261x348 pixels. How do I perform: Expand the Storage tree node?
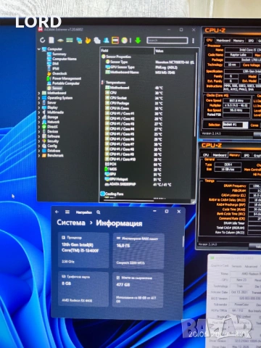(x=39, y=117)
